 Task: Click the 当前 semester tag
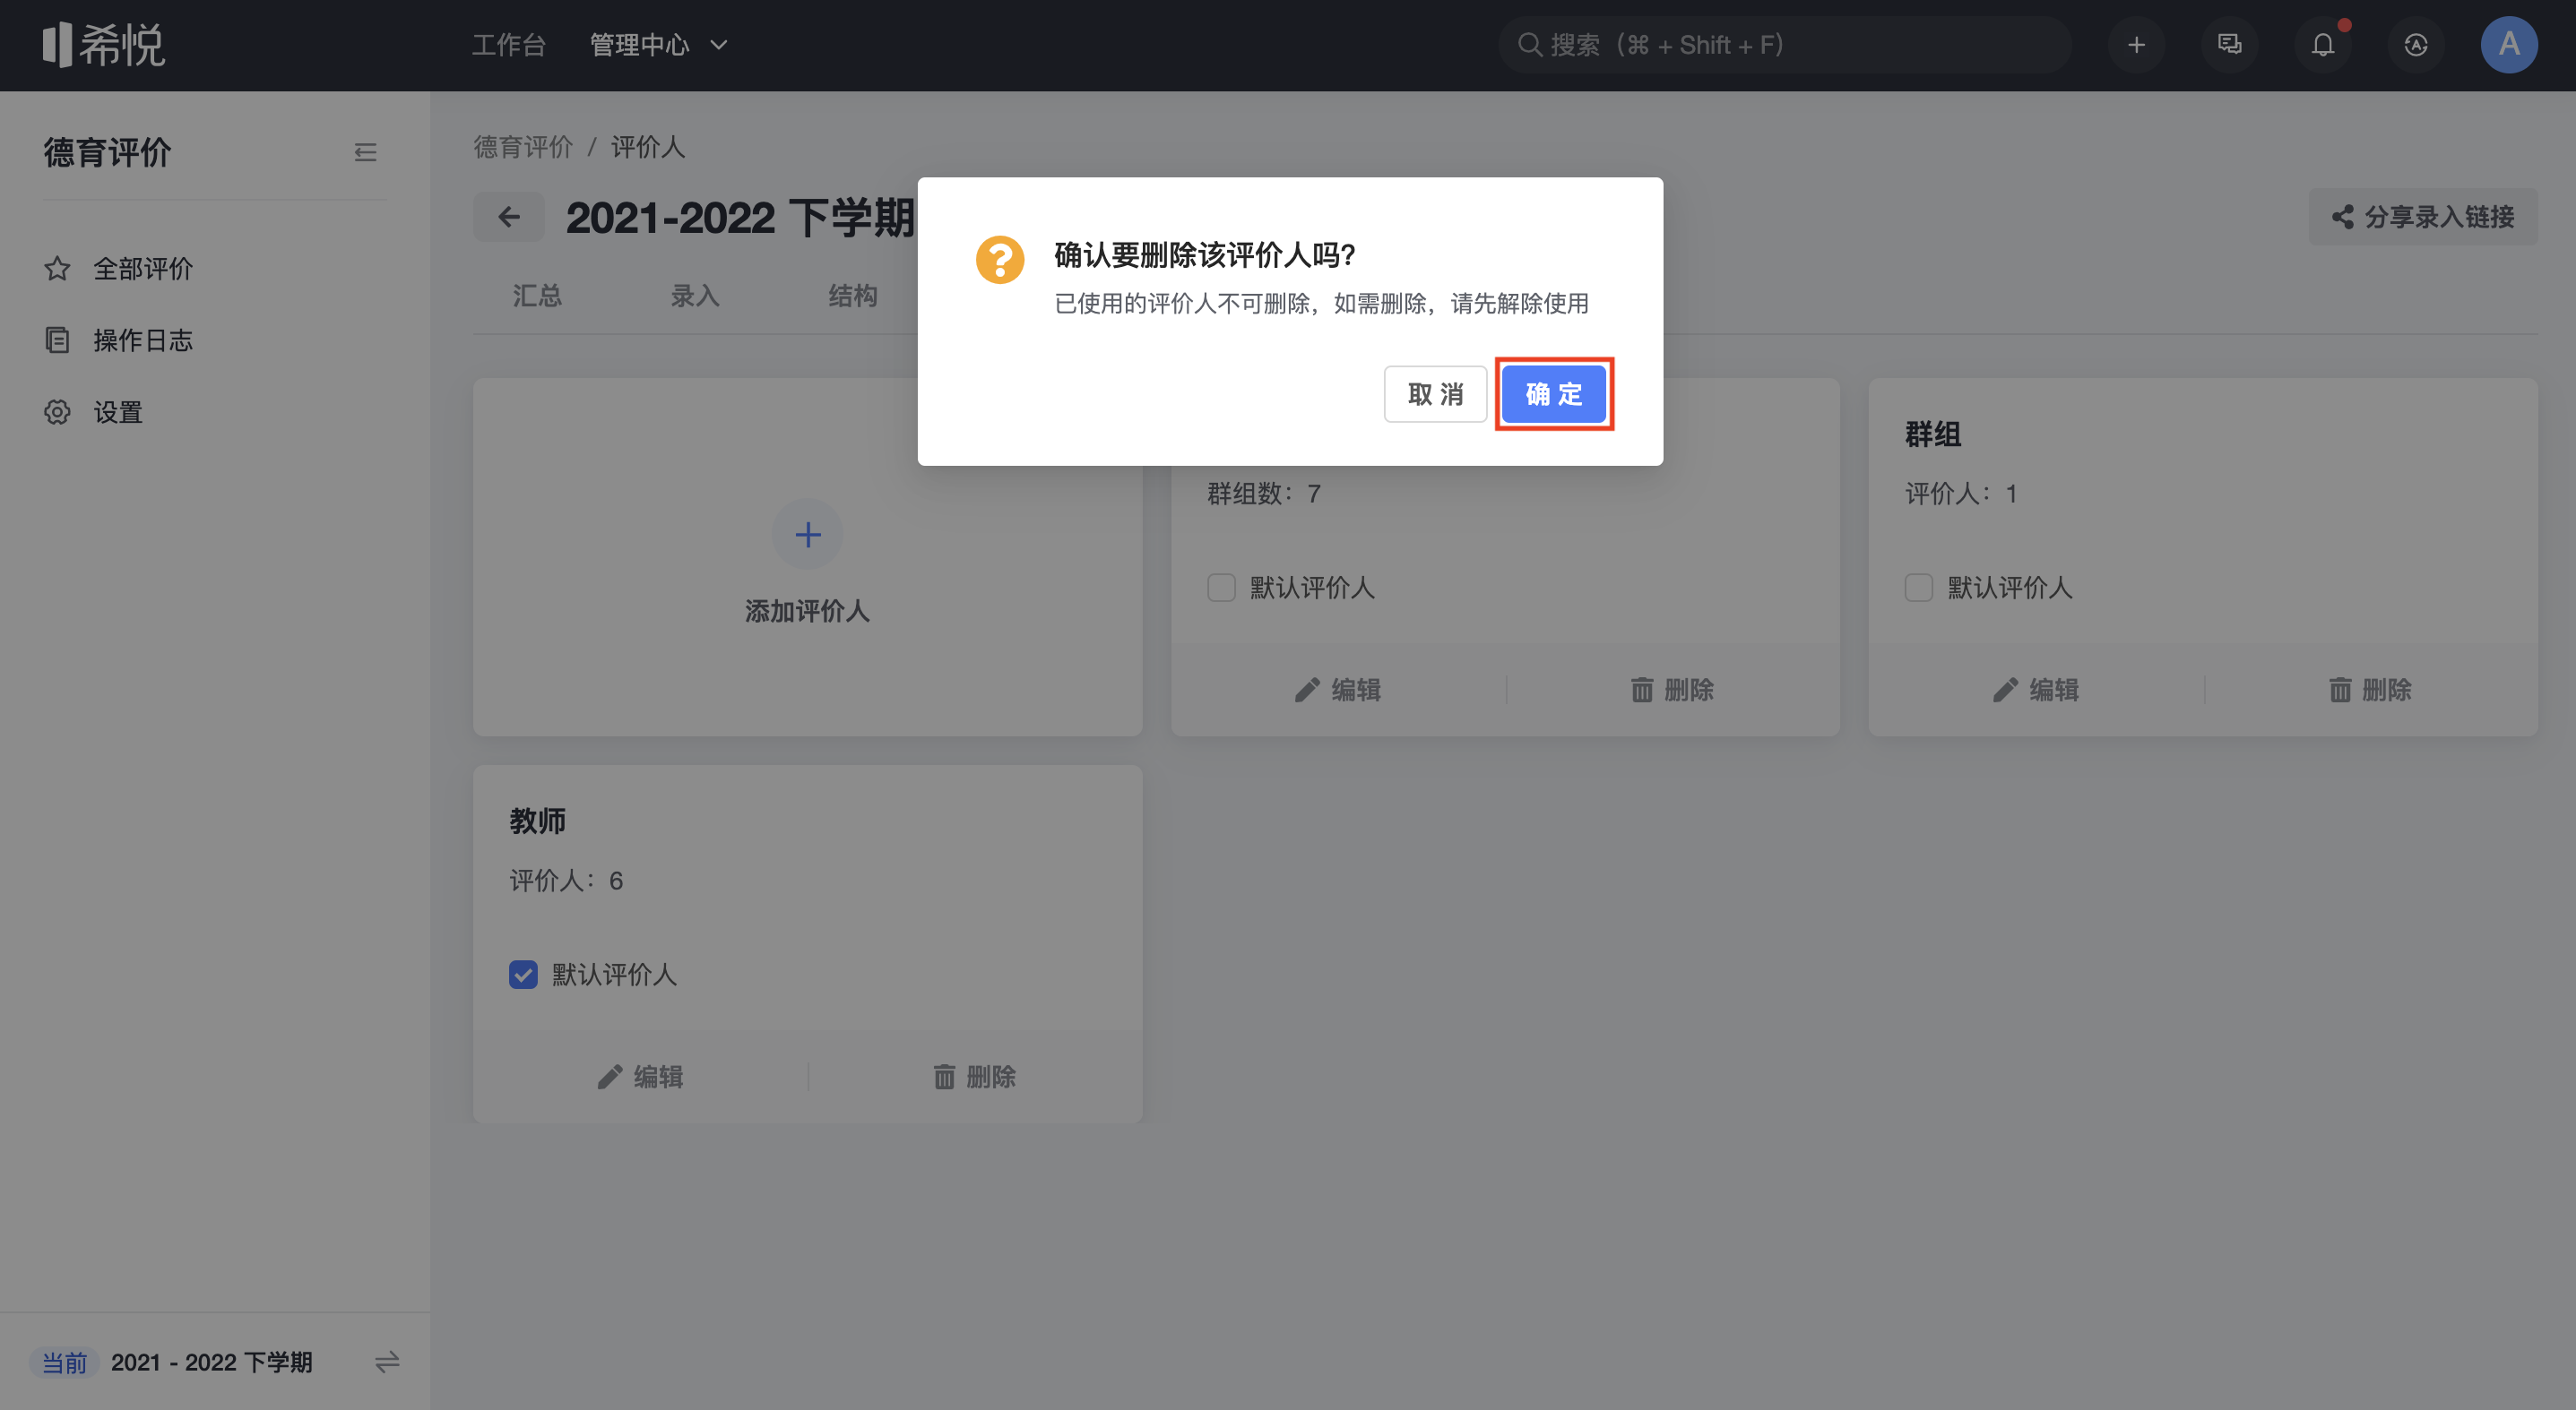coord(64,1362)
